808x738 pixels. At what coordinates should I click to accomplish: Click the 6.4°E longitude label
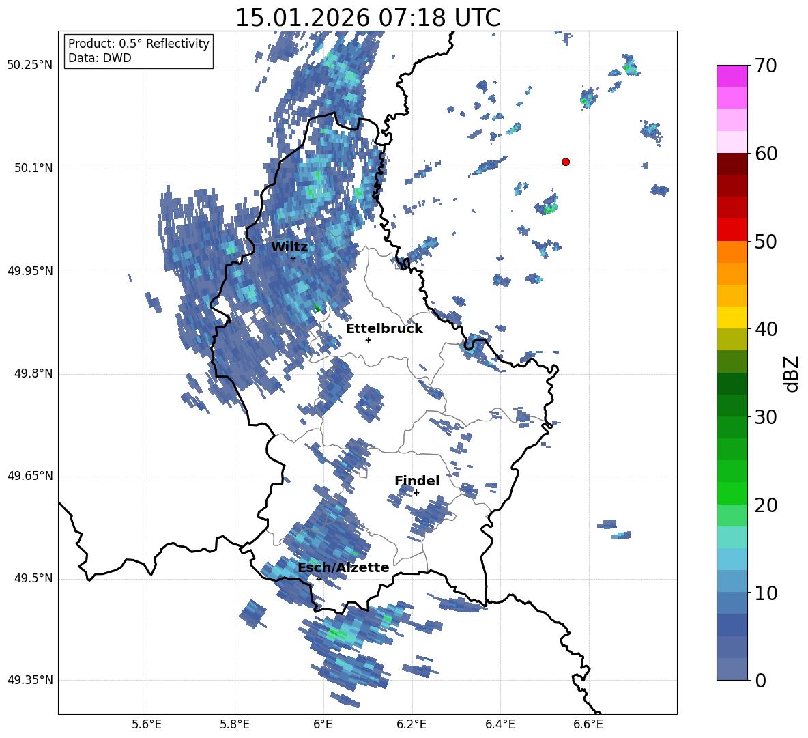[x=500, y=724]
